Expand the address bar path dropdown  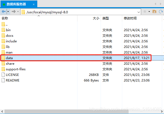pyautogui.click(x=139, y=12)
